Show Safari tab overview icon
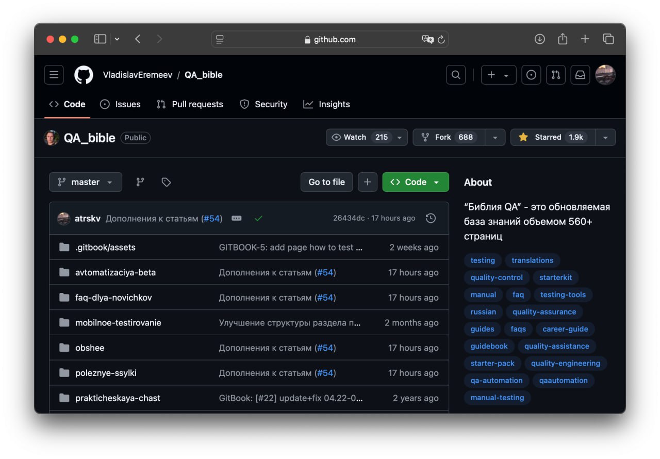The height and width of the screenshot is (459, 660). (x=608, y=39)
